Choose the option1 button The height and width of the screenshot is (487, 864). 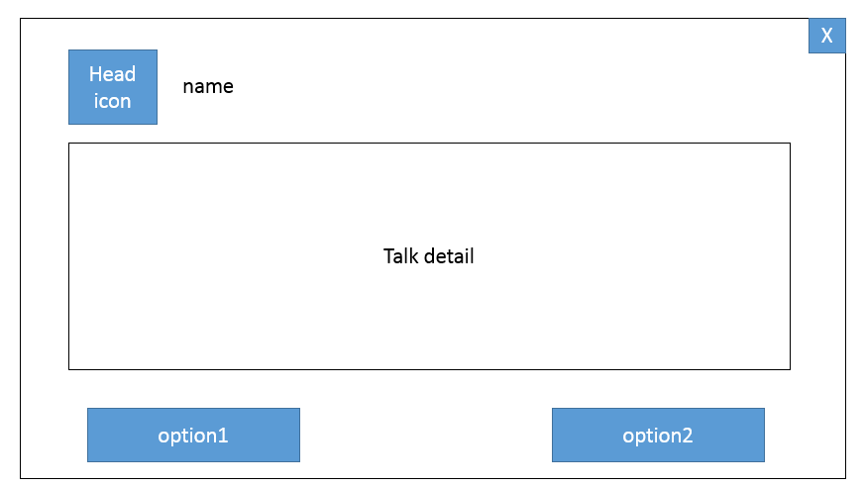coord(193,435)
